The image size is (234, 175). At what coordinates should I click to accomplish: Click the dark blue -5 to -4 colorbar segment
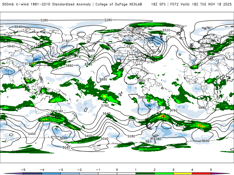(32, 174)
